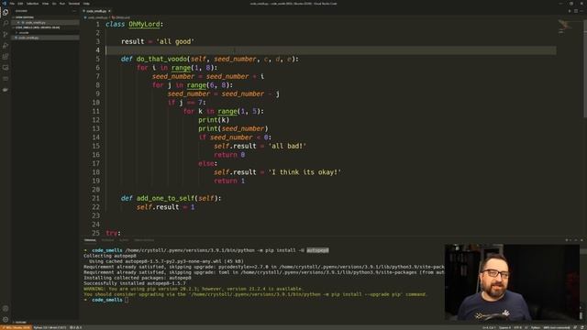Click the OhMyLord class name
Viewport: 587px width, 330px height.
click(x=144, y=24)
